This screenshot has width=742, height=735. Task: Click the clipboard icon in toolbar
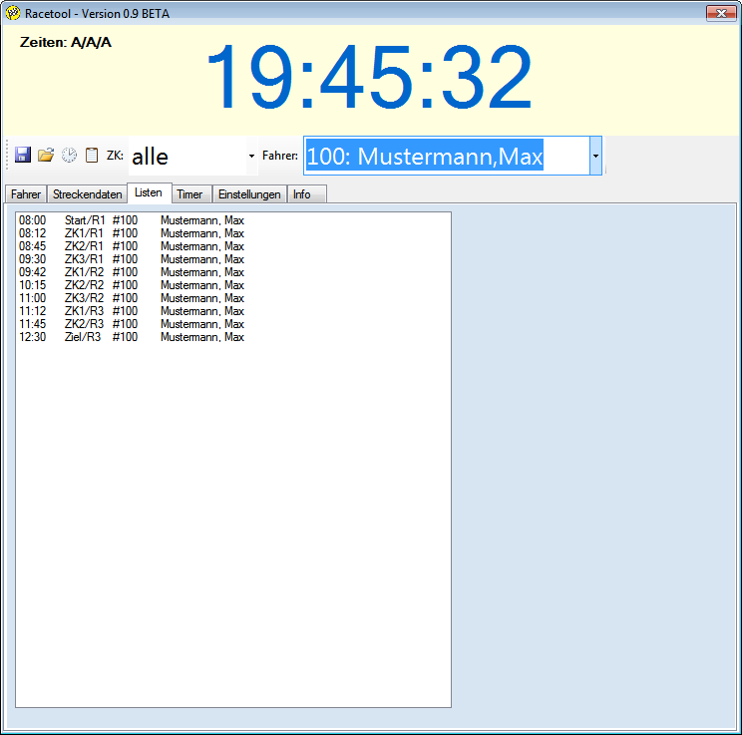[x=92, y=155]
